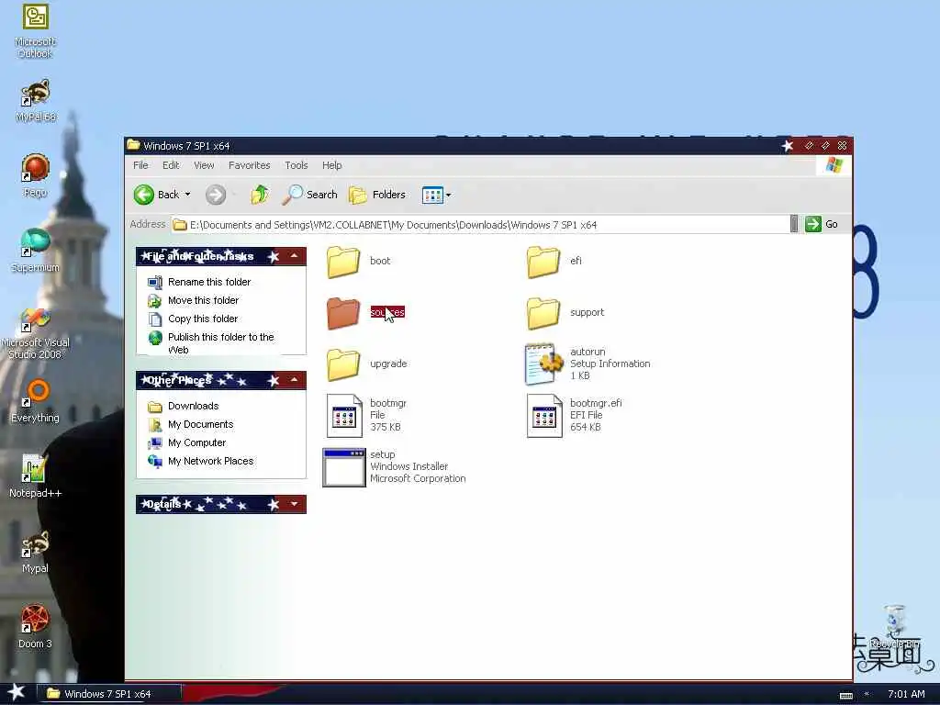The height and width of the screenshot is (705, 940).
Task: Open Microsoft Outlook desktop shortcut
Action: [x=35, y=30]
